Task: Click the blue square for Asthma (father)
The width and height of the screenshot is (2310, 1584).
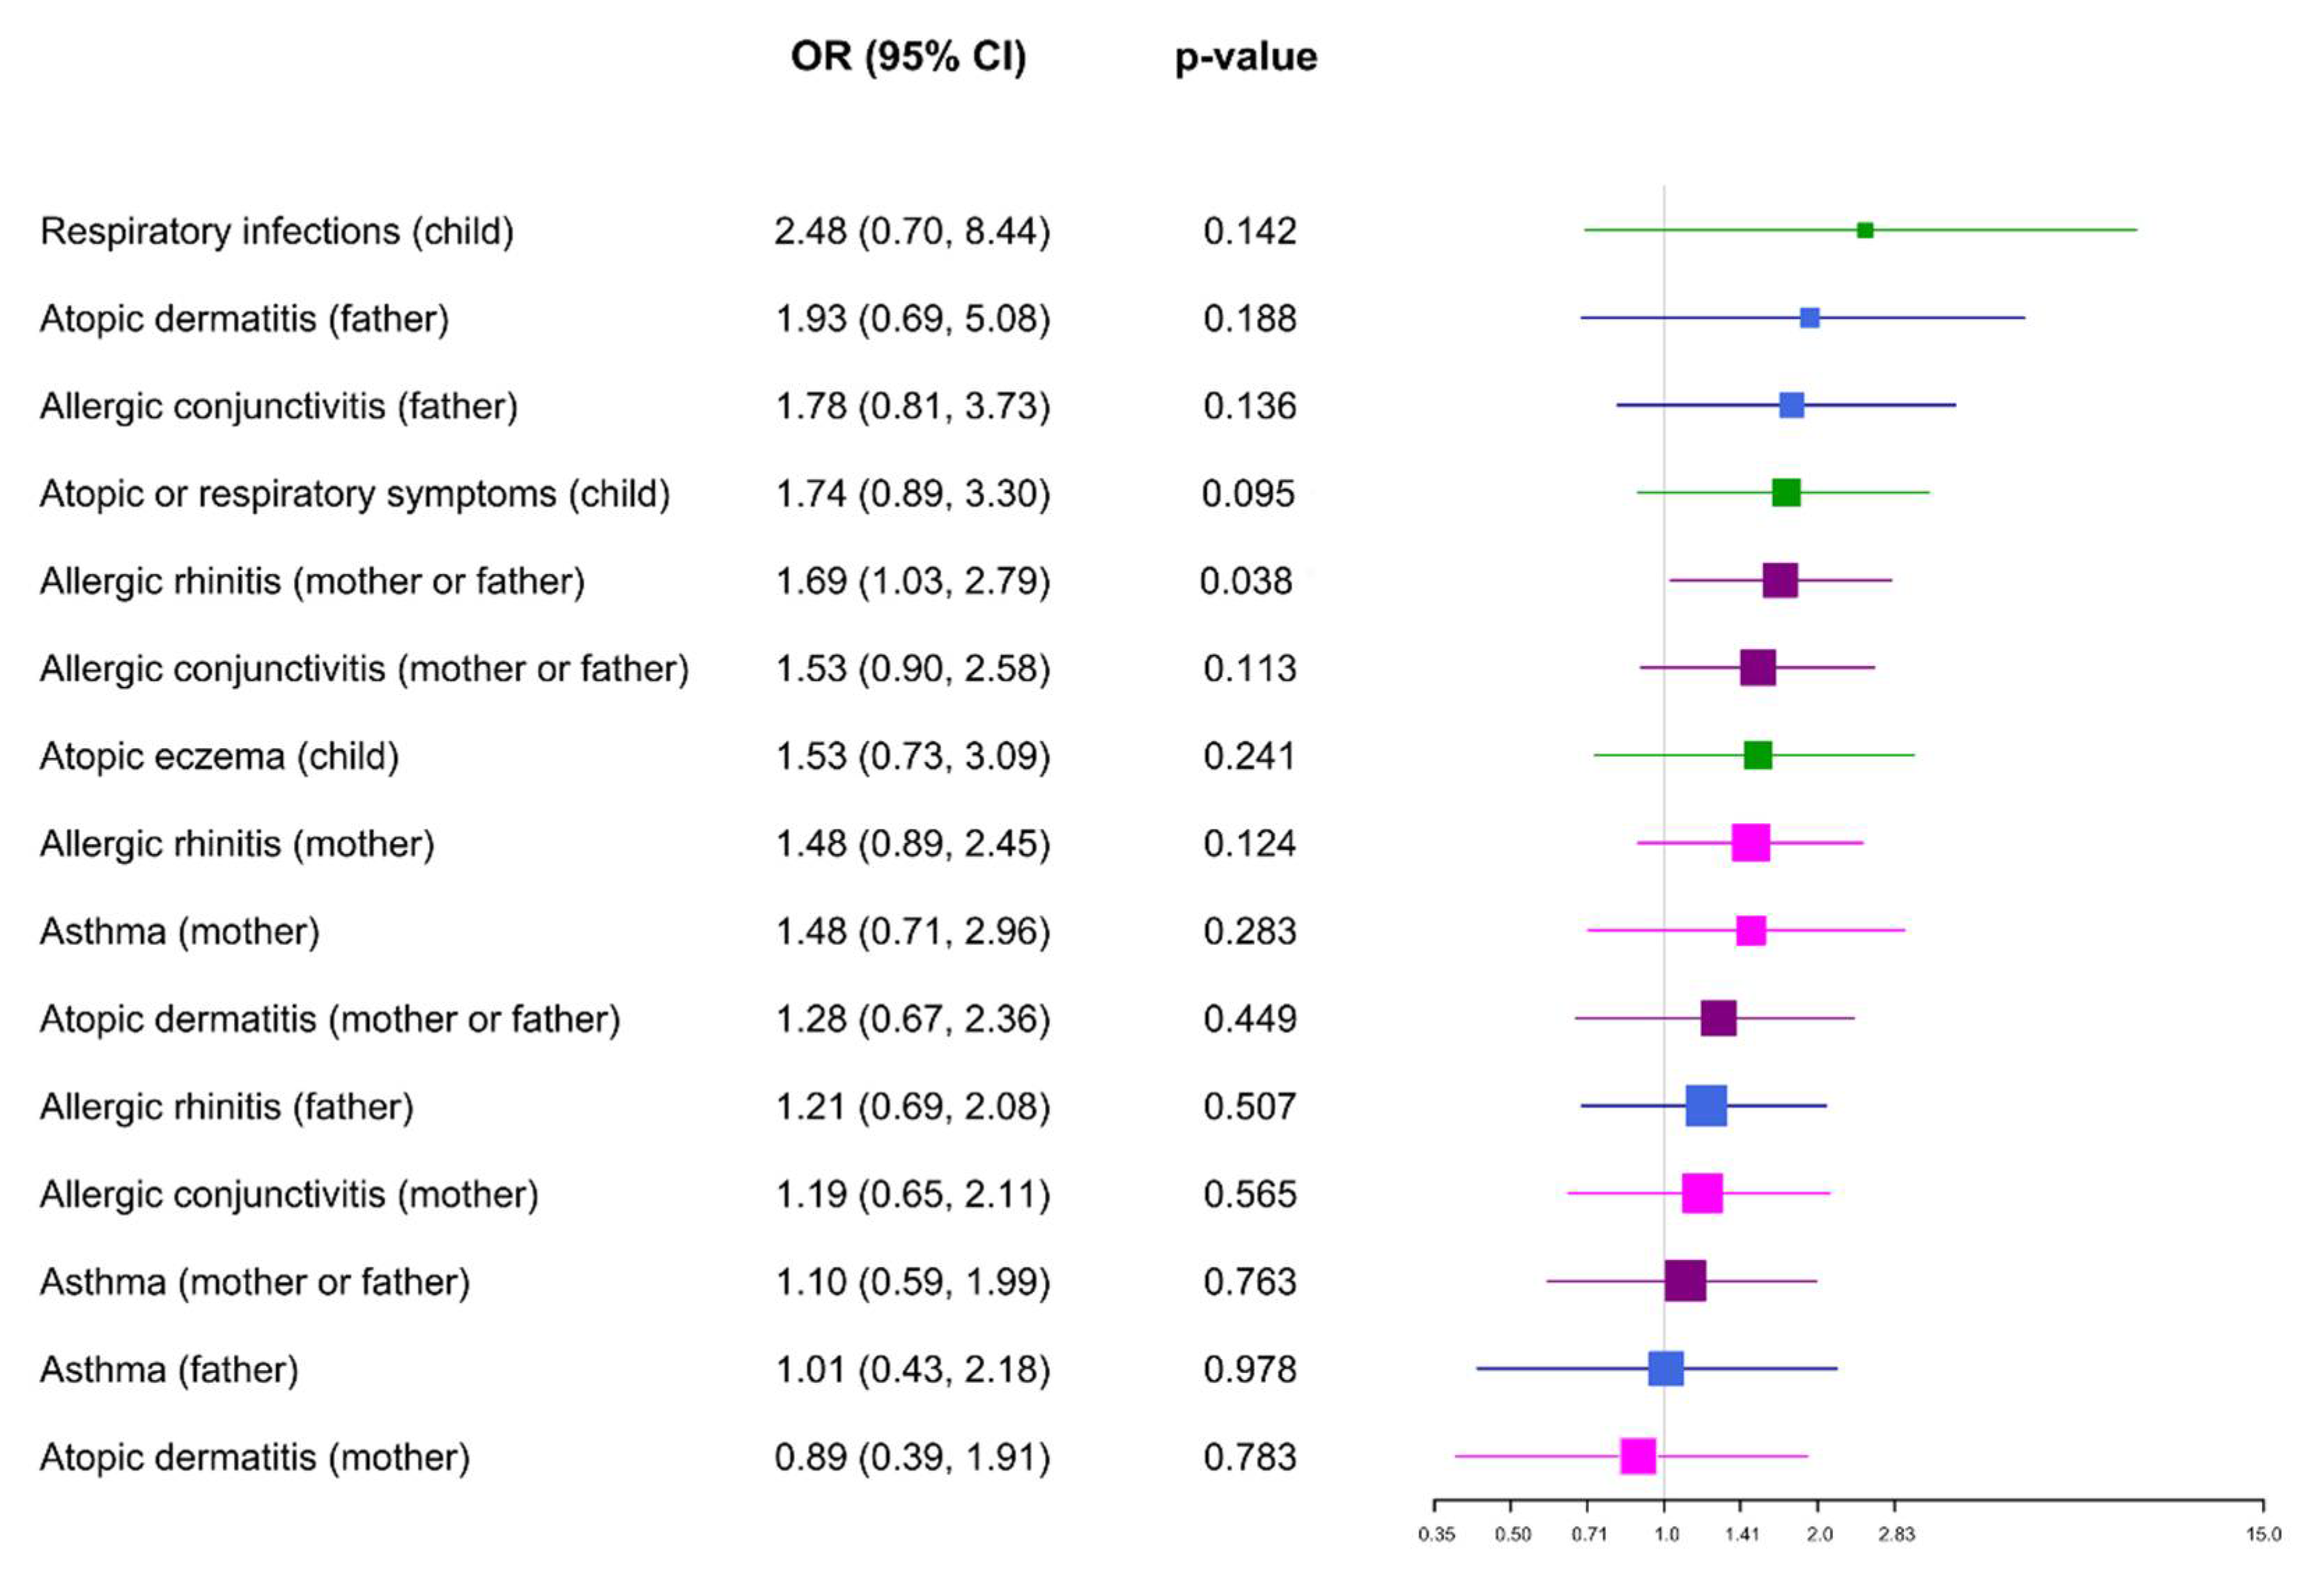Action: pyautogui.click(x=1666, y=1368)
